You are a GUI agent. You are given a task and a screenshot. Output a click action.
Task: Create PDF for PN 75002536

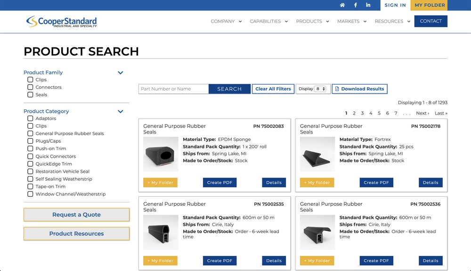tap(376, 261)
